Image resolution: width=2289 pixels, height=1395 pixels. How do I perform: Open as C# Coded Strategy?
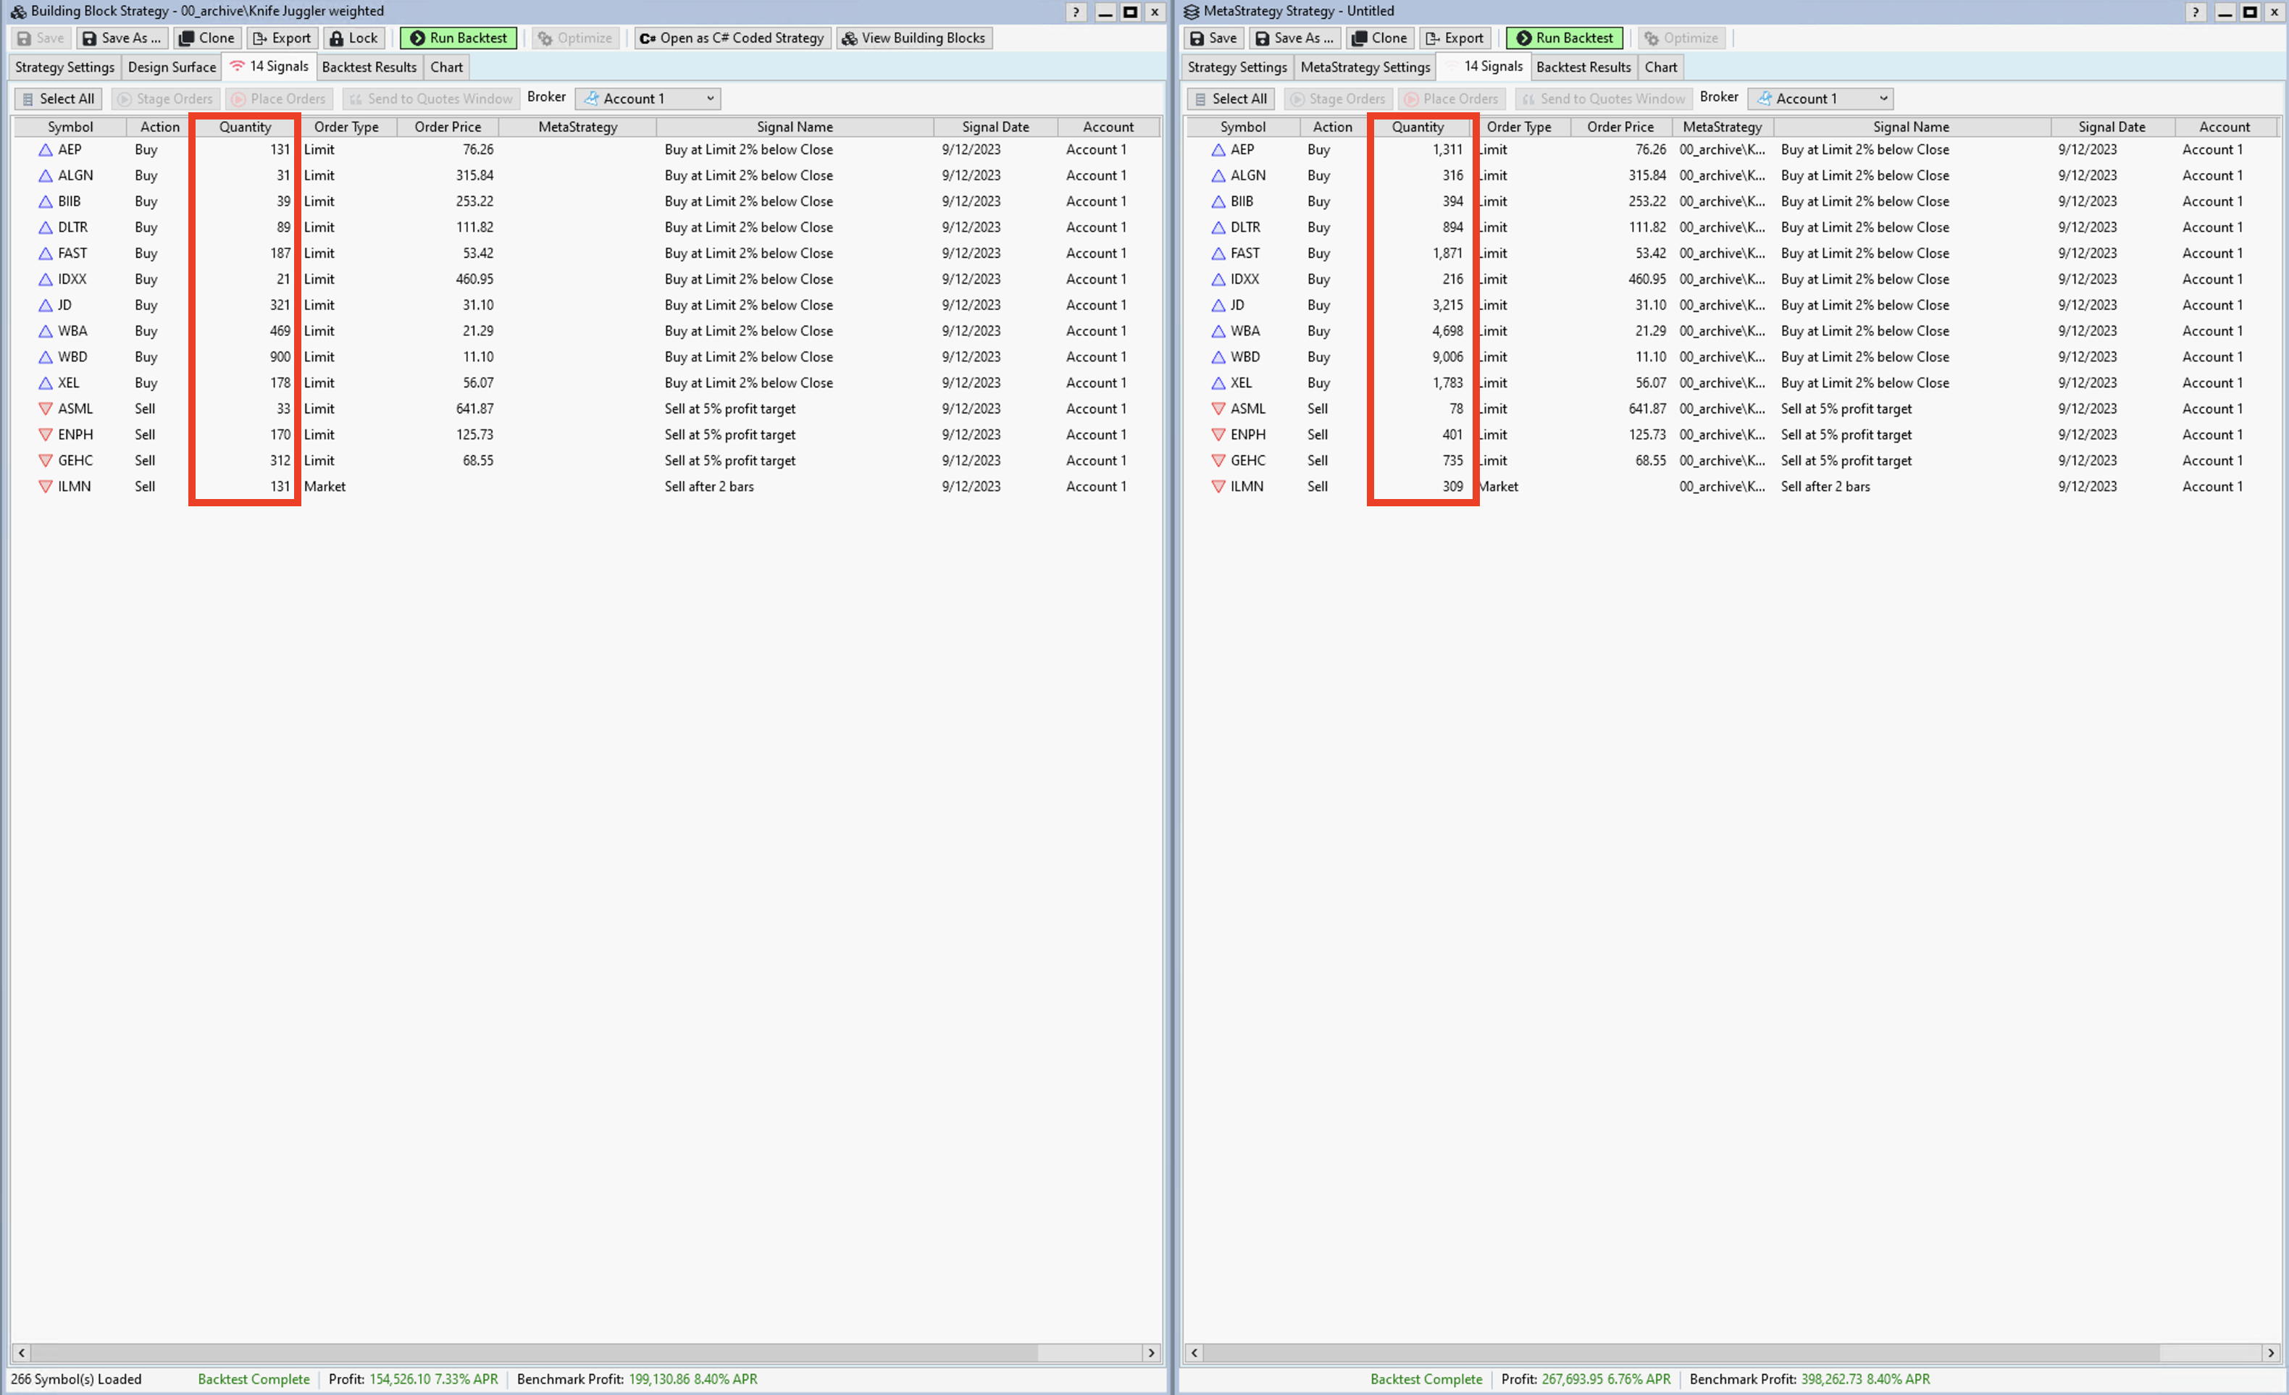click(x=732, y=38)
